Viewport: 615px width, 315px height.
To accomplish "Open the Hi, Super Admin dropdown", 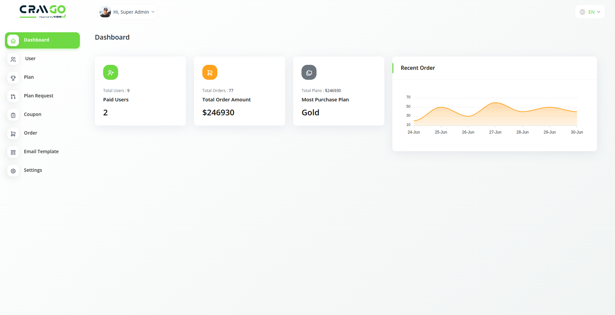I will coord(128,12).
